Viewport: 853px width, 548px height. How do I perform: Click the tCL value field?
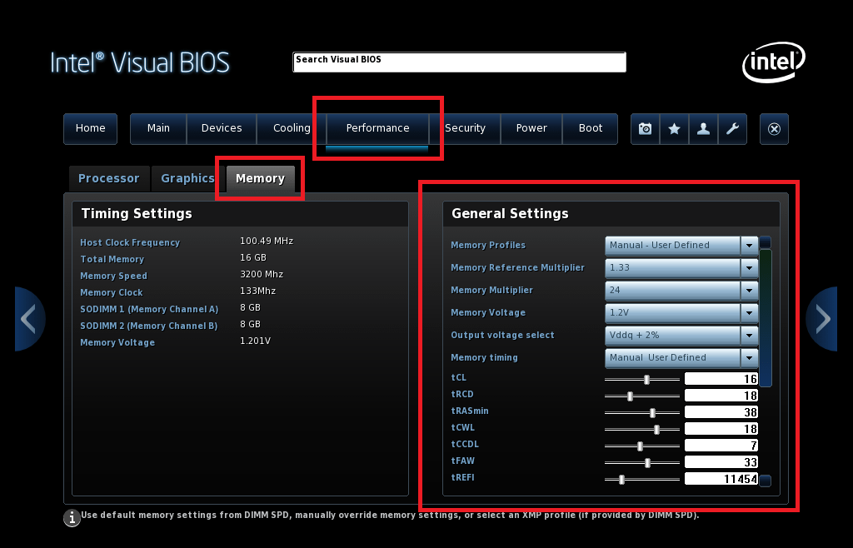pyautogui.click(x=721, y=379)
